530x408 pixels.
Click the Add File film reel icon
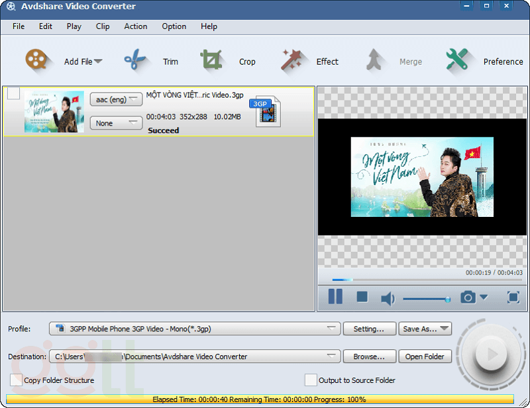[39, 61]
